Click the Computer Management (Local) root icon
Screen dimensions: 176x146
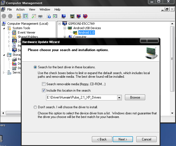[4, 24]
